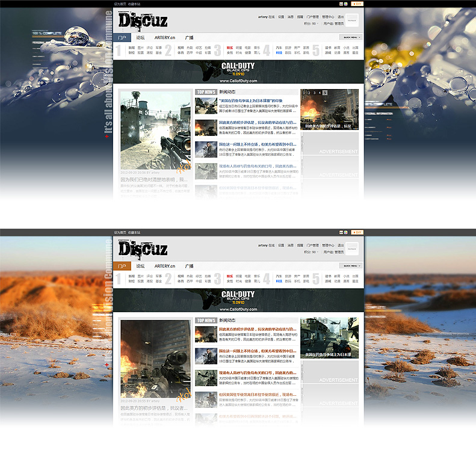Click the orange DIY button on the blue-theme page

pyautogui.click(x=357, y=4)
